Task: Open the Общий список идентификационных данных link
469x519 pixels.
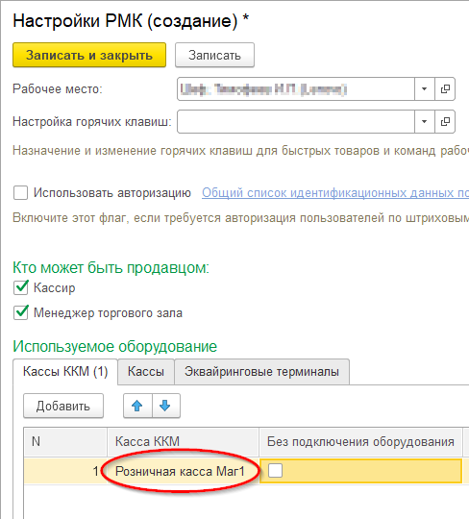Action: coord(335,192)
